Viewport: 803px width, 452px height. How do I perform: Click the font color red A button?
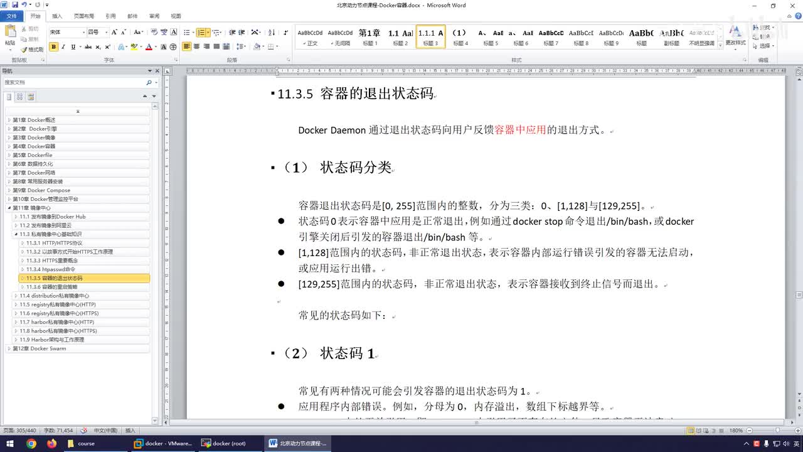[x=149, y=47]
